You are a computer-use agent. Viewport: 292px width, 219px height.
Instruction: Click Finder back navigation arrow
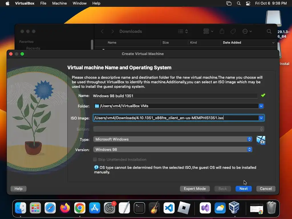[x=102, y=31]
